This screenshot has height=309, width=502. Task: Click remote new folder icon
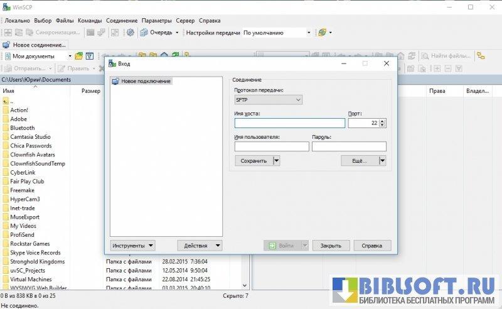click(411, 68)
